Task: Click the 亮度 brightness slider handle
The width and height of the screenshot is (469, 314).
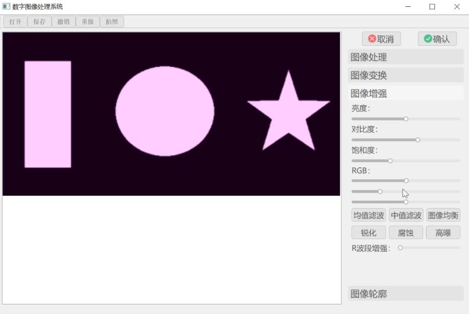Action: click(406, 119)
